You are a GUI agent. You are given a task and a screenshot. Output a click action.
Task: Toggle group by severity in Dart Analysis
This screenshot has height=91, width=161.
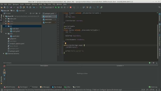pyautogui.click(x=4, y=73)
